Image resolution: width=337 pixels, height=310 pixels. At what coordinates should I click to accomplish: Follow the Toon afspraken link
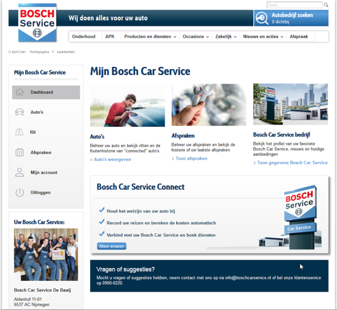pos(191,159)
